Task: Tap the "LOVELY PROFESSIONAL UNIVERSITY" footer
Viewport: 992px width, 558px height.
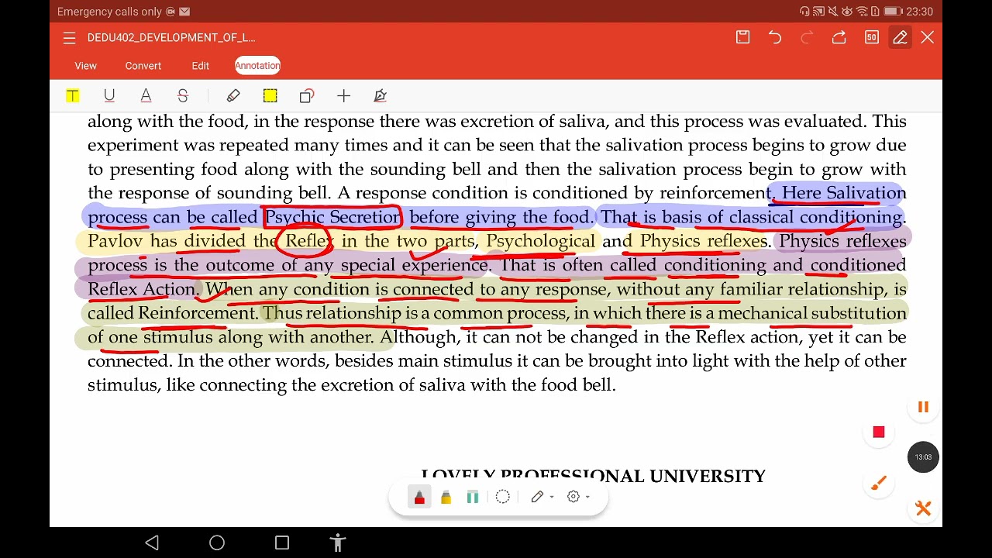Action: tap(593, 476)
